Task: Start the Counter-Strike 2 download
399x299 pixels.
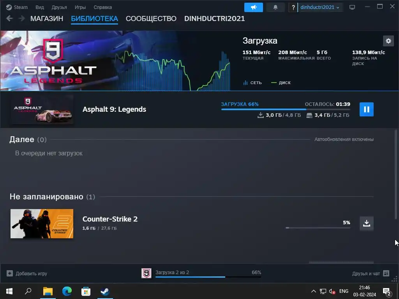Action: pyautogui.click(x=366, y=223)
